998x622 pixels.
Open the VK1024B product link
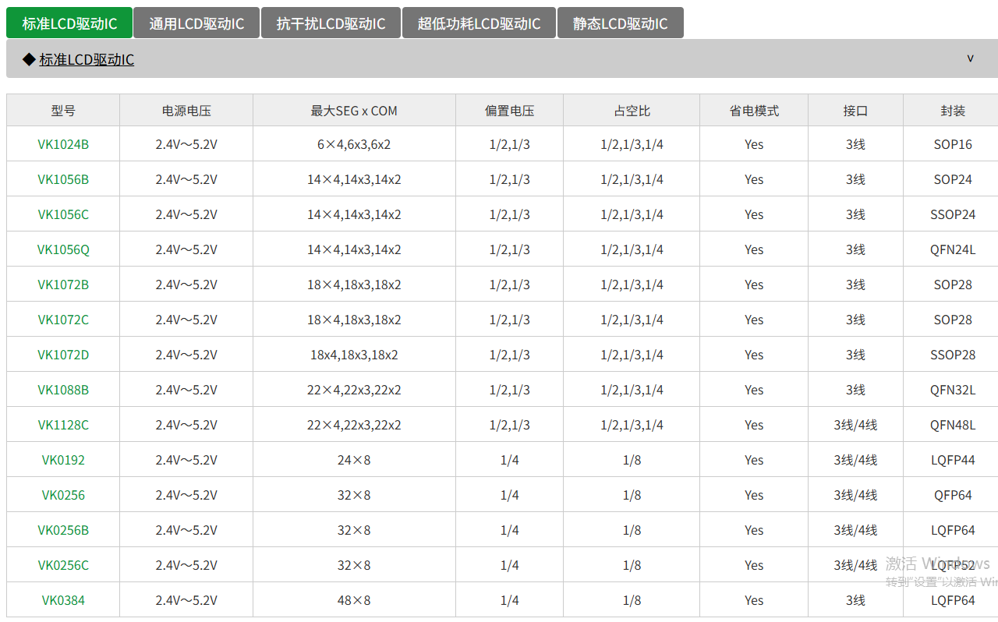pos(63,144)
